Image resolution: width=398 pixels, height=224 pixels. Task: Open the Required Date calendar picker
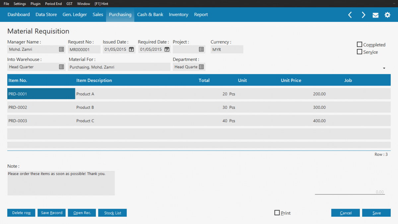[167, 49]
